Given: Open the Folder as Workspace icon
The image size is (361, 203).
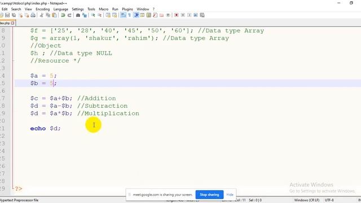Looking at the screenshot, I should (162, 15).
